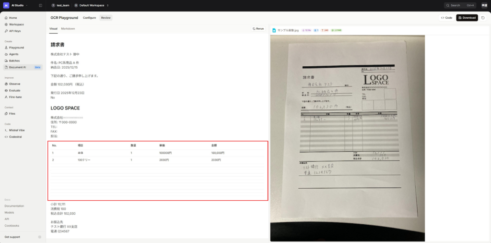Click the 100,000円 amount cell
Viewport: 491px width, 243px height.
pos(218,153)
